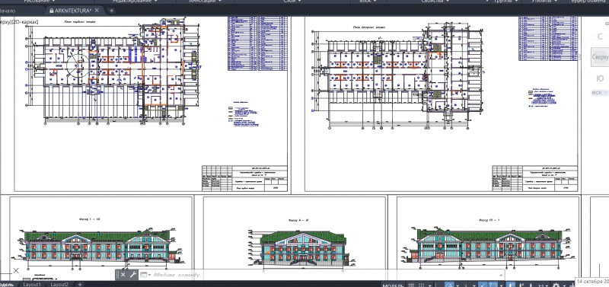Add a new layout with plus icon

pyautogui.click(x=80, y=284)
